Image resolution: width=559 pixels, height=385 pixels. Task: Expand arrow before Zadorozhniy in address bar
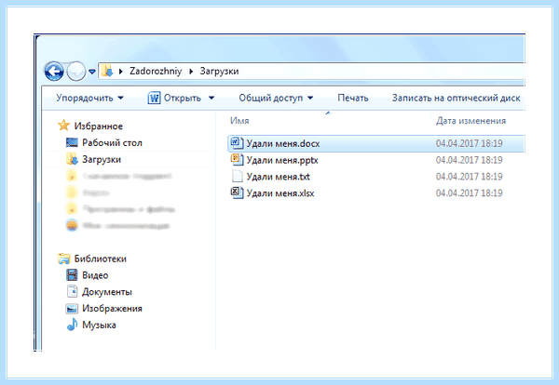pyautogui.click(x=121, y=72)
